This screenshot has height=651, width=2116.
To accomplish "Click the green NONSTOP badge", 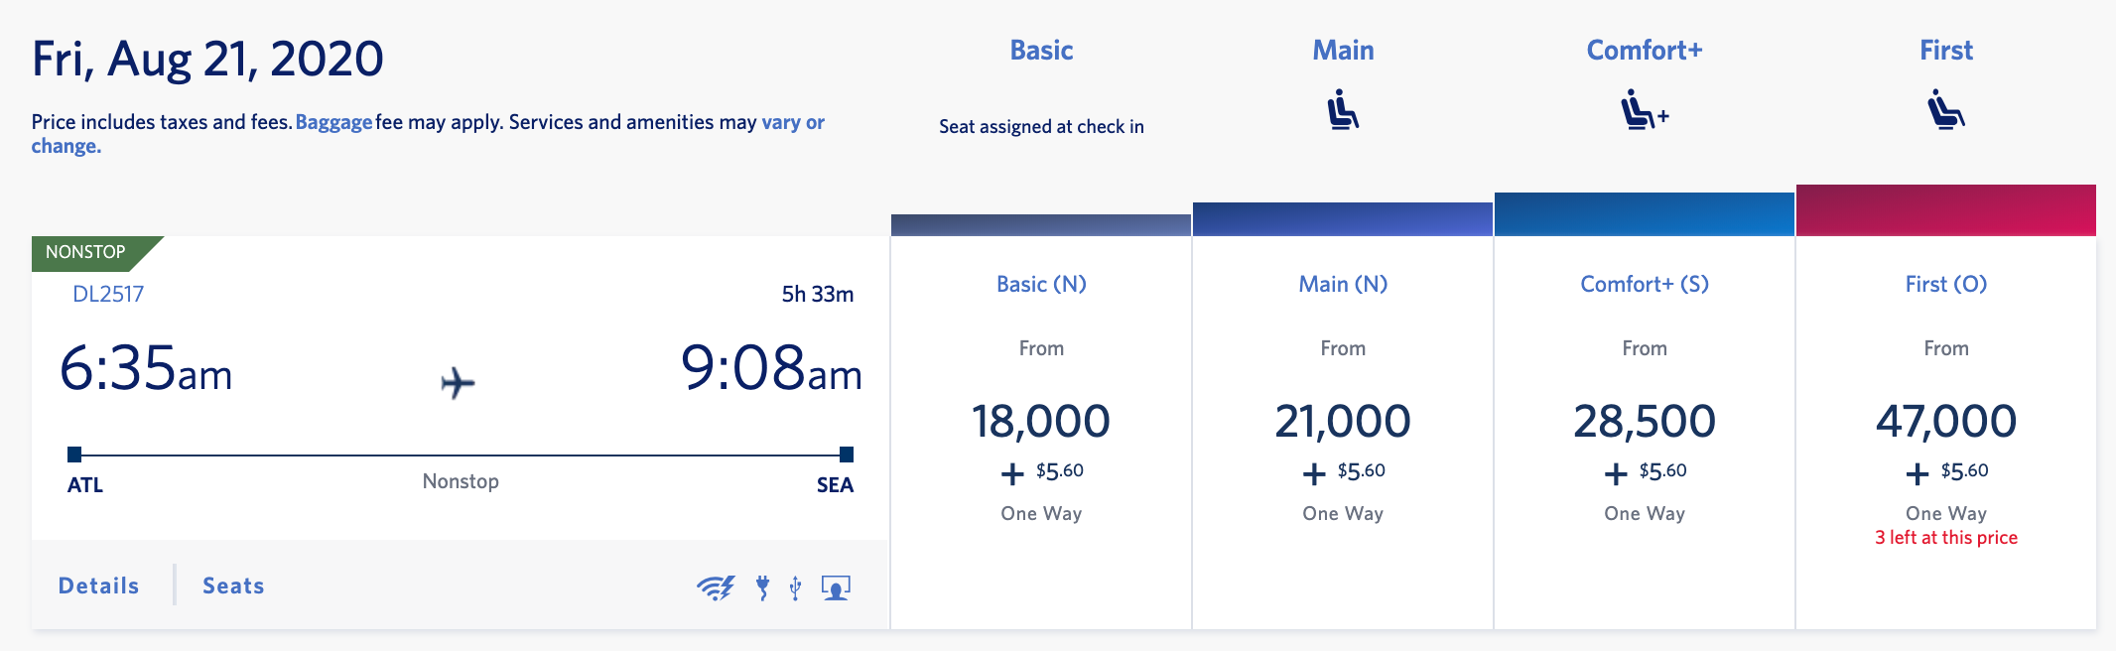I will 87,252.
